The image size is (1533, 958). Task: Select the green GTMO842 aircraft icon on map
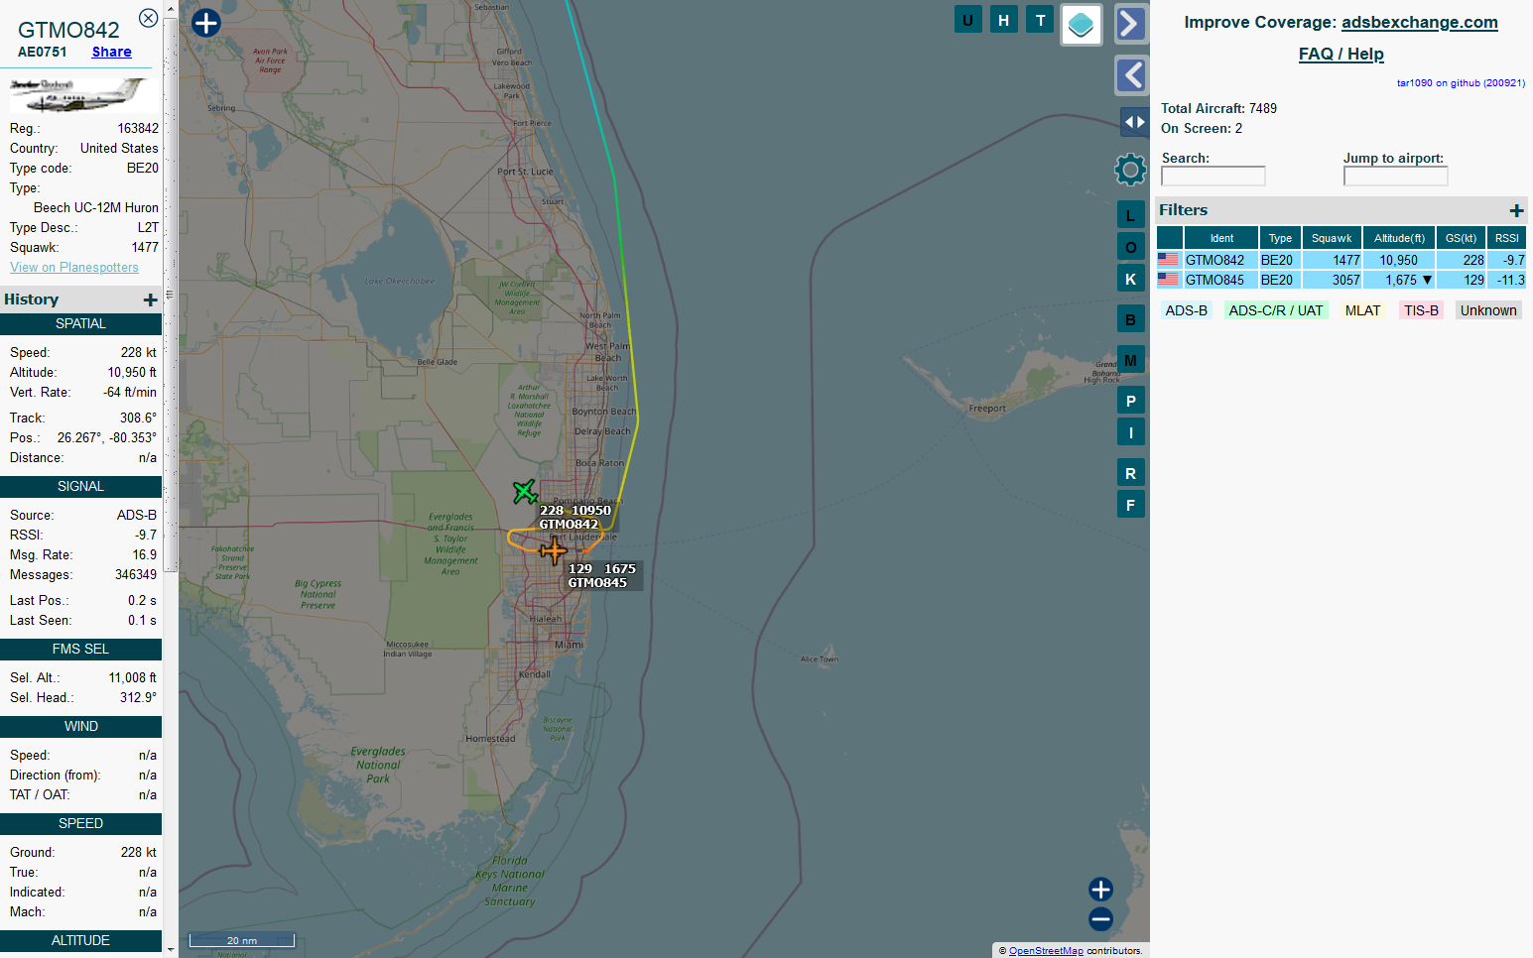(525, 491)
